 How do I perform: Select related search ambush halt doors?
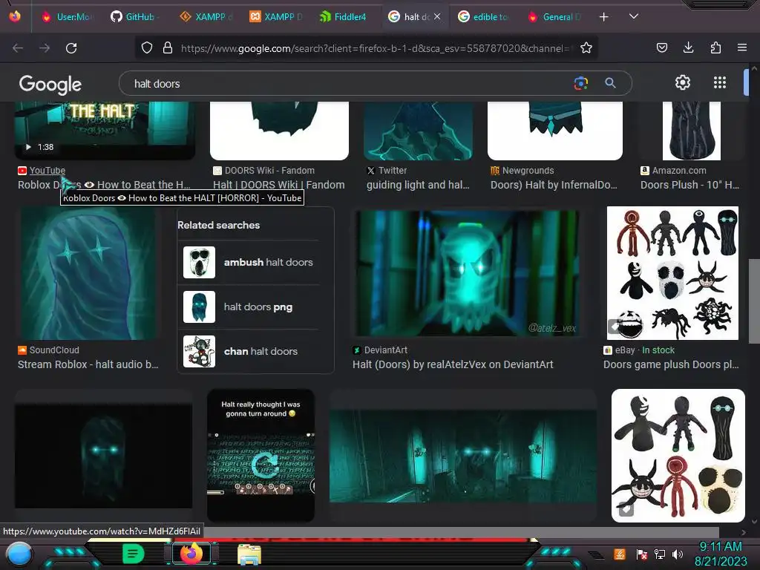click(248, 262)
